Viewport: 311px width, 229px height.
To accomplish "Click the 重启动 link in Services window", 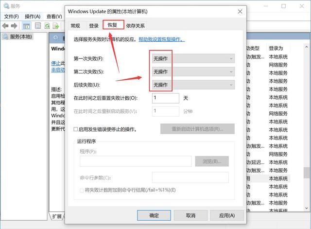I will coord(58,70).
